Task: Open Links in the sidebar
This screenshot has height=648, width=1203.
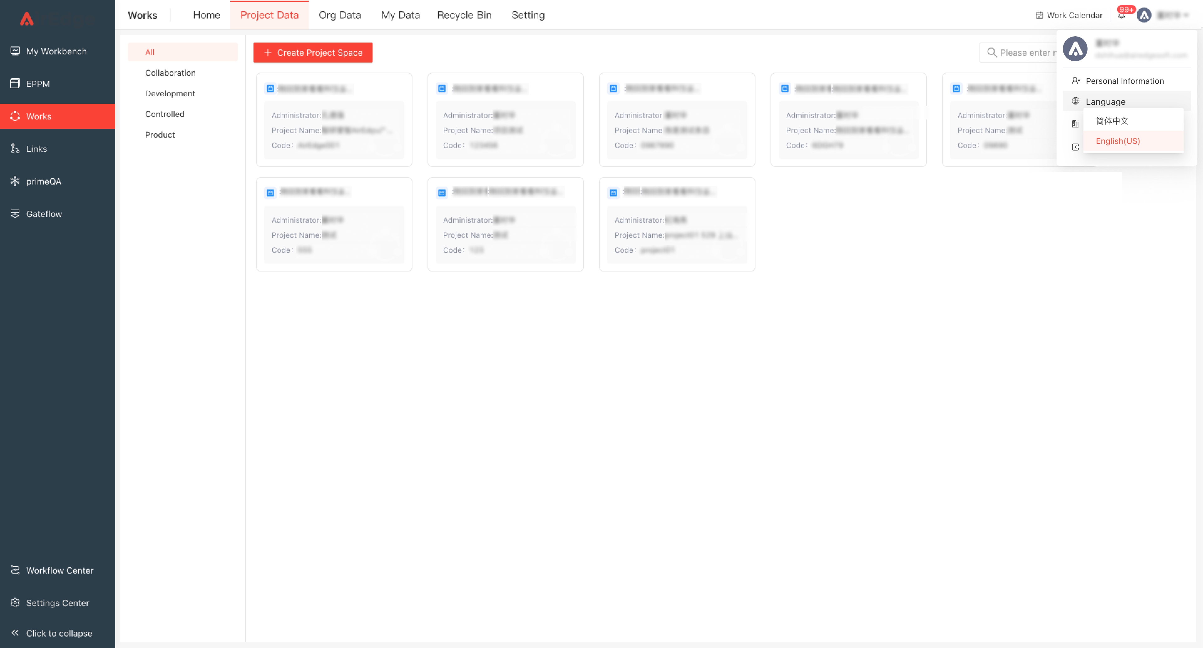Action: (x=36, y=149)
